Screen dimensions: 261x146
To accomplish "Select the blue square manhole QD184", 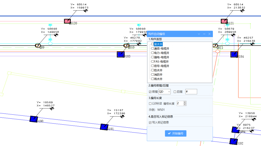I will point(234,54).
